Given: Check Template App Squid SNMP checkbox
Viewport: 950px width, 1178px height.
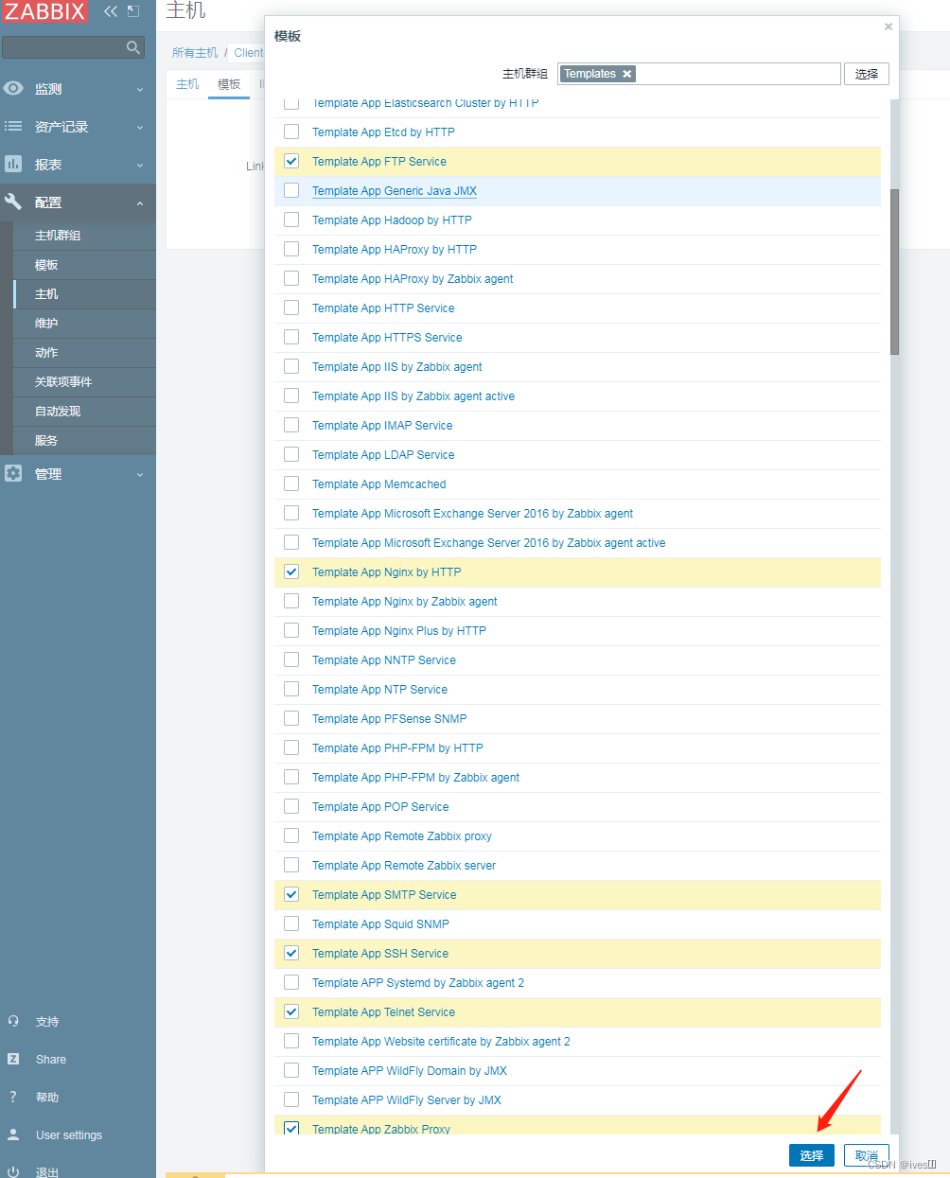Looking at the screenshot, I should (x=291, y=923).
